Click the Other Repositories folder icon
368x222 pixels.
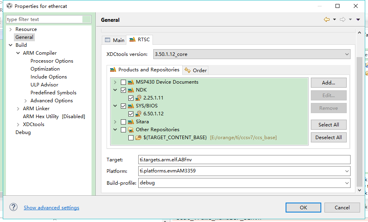point(131,130)
